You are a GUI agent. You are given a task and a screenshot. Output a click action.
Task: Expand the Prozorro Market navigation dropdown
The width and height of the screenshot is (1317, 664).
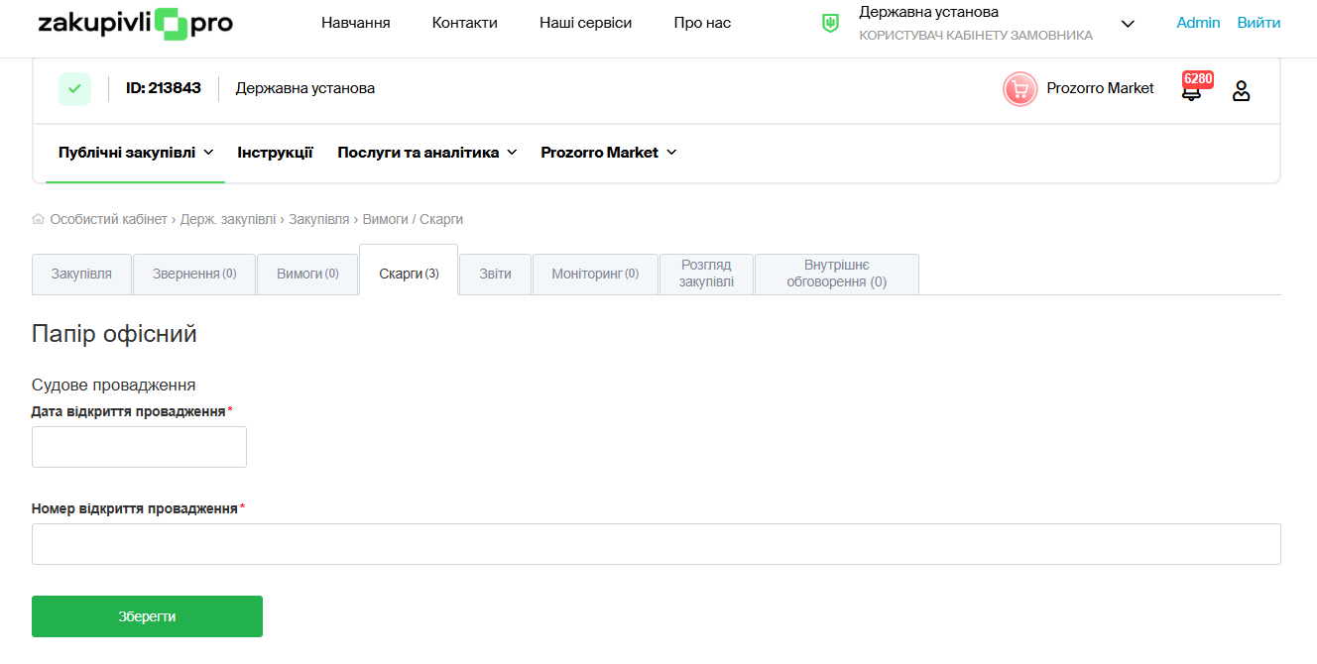click(608, 153)
